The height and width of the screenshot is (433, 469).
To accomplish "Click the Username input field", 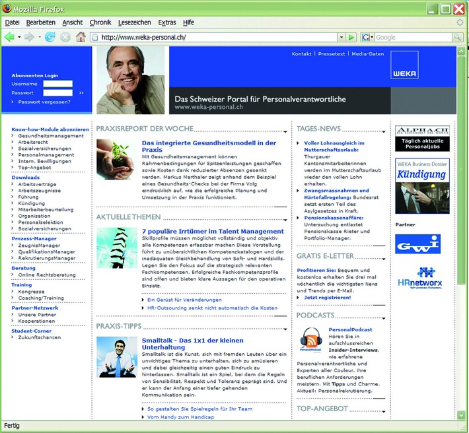I will click(58, 84).
